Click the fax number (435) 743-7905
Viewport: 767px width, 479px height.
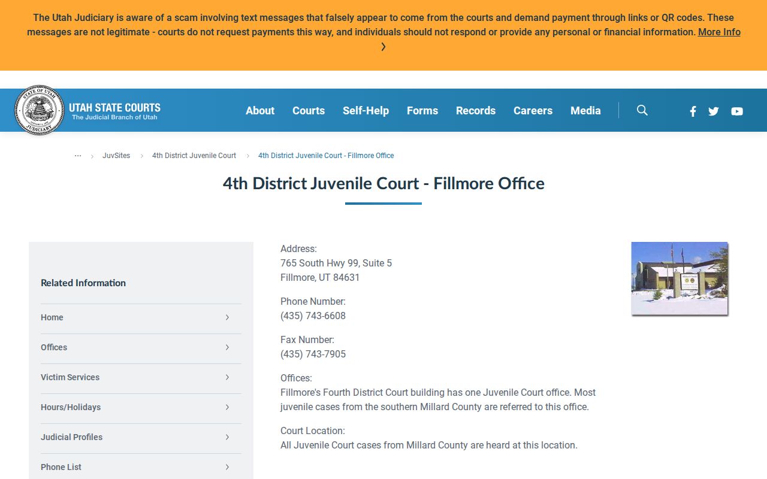(x=313, y=354)
